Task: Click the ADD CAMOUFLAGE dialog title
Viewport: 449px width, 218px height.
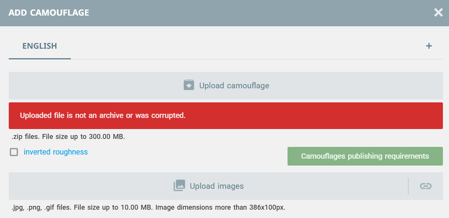Action: coord(48,13)
